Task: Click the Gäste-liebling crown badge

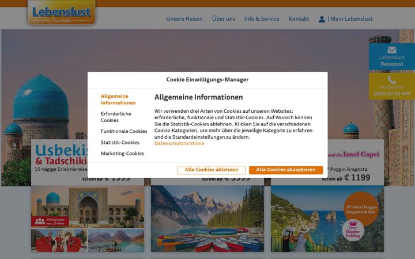Action: point(353,230)
